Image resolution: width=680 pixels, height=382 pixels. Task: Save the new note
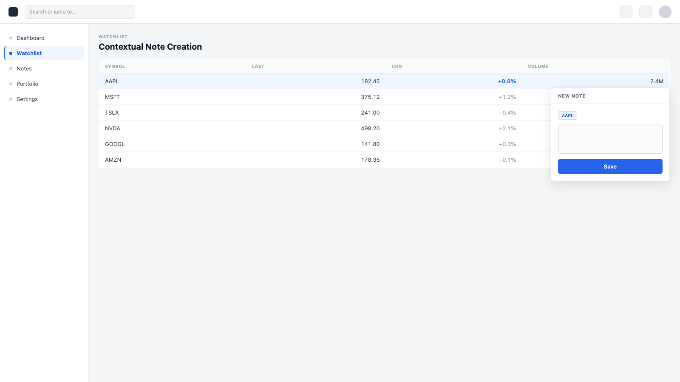point(610,166)
